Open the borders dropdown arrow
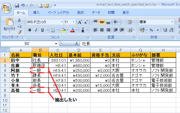 point(57,30)
